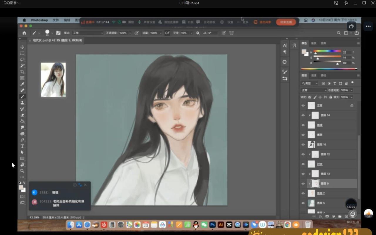Select the Crop tool

22,72
